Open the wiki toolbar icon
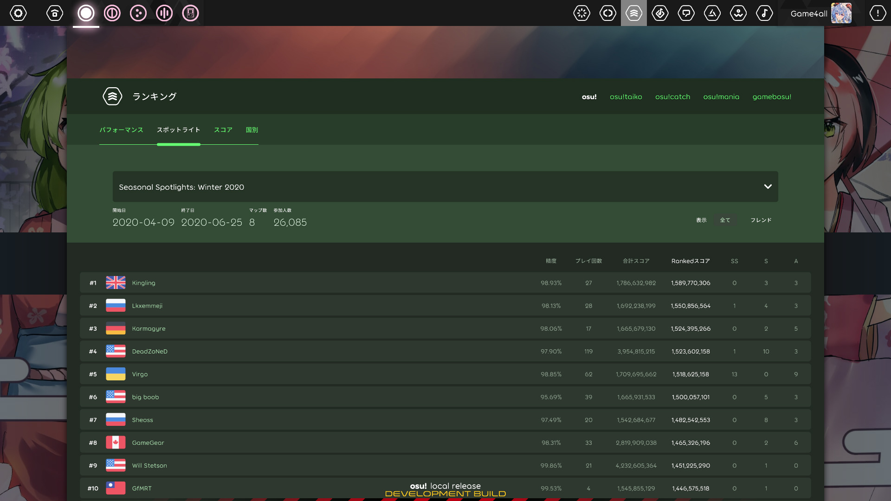 (738, 13)
